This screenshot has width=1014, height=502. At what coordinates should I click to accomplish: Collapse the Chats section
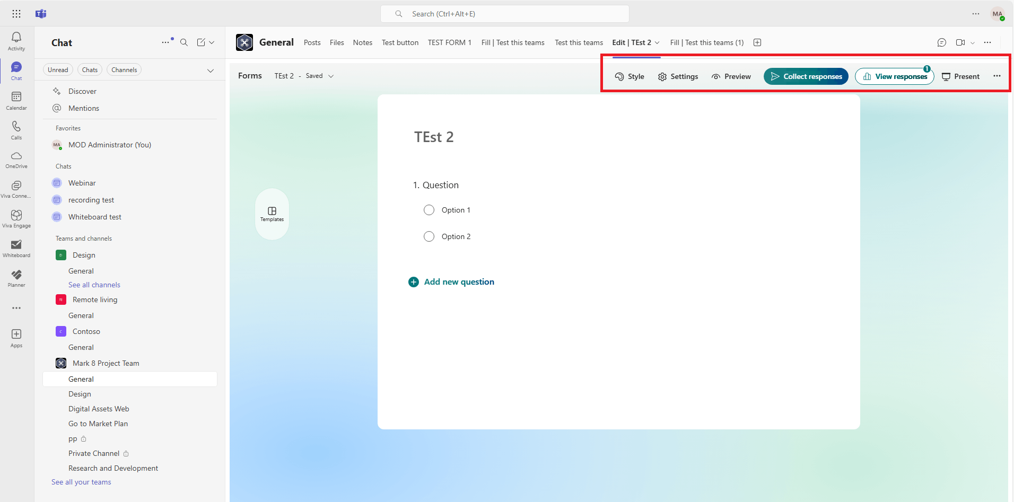[64, 166]
